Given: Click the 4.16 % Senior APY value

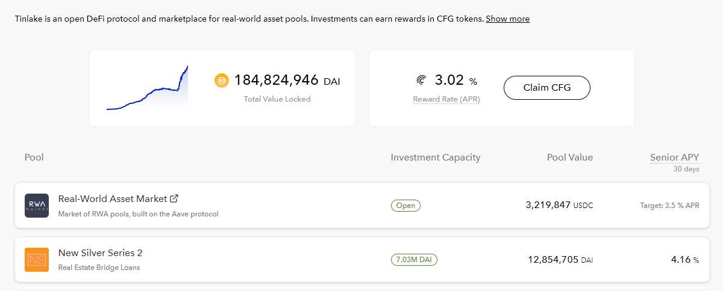Looking at the screenshot, I should point(684,260).
